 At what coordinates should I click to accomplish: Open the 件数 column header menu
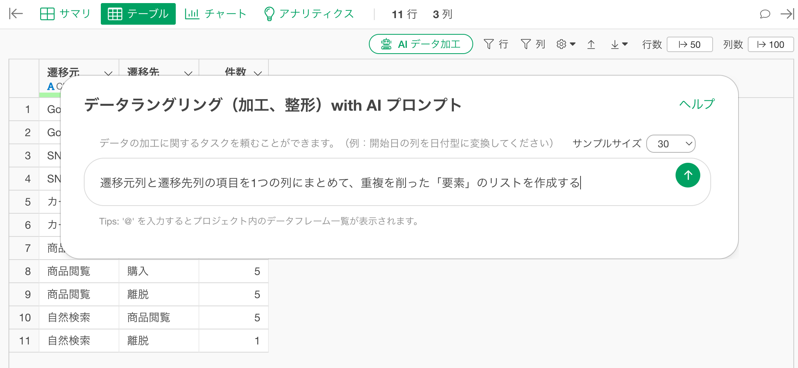[x=258, y=73]
